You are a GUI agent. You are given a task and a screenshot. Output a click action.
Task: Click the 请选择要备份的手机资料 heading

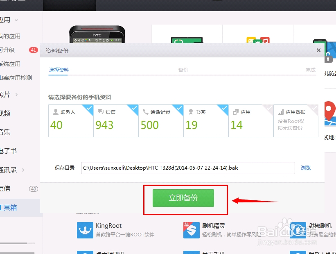80,97
